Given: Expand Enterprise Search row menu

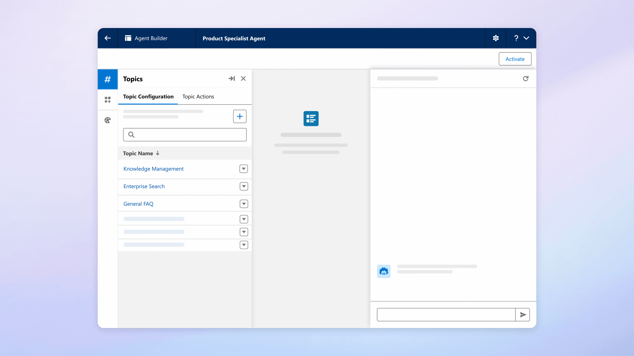Looking at the screenshot, I should click(244, 186).
